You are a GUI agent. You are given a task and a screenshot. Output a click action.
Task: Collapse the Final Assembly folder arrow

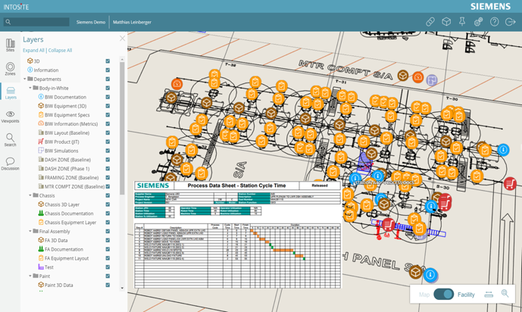pyautogui.click(x=30, y=231)
